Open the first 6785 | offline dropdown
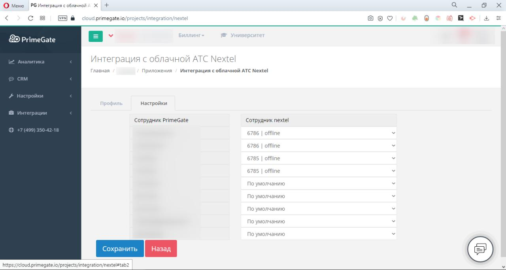Screen dimensions: 506x270 coord(319,159)
